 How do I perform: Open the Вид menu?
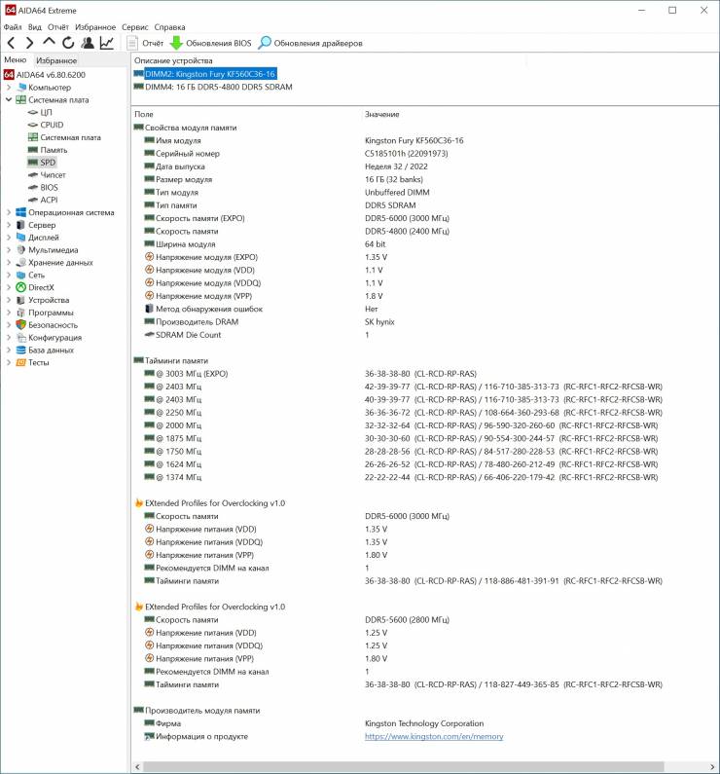pos(34,27)
